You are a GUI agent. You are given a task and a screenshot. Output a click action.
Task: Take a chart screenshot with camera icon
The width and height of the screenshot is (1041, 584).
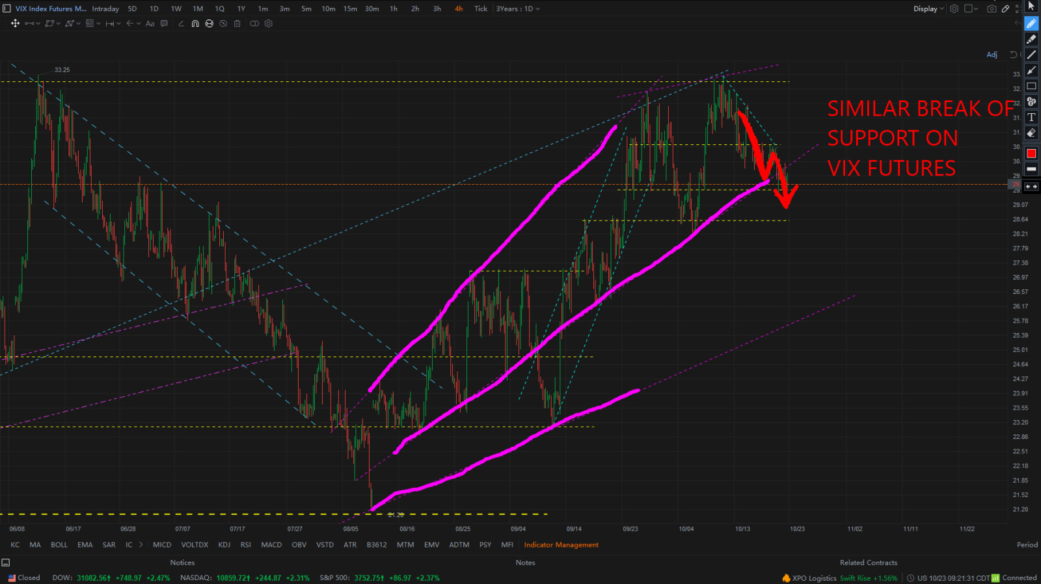pos(991,8)
